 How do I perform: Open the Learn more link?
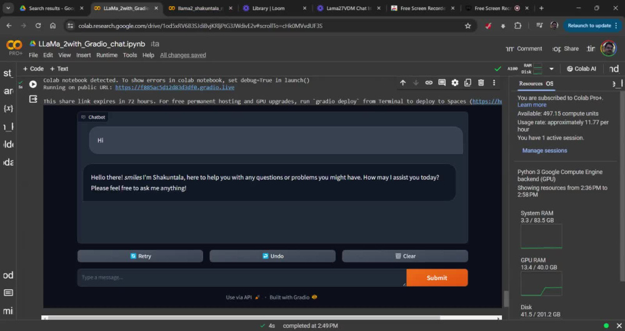click(532, 105)
